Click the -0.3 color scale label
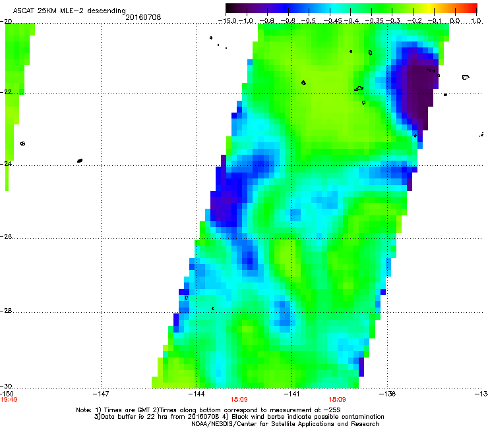Image resolution: width=488 pixels, height=428 pixels. tap(393, 21)
